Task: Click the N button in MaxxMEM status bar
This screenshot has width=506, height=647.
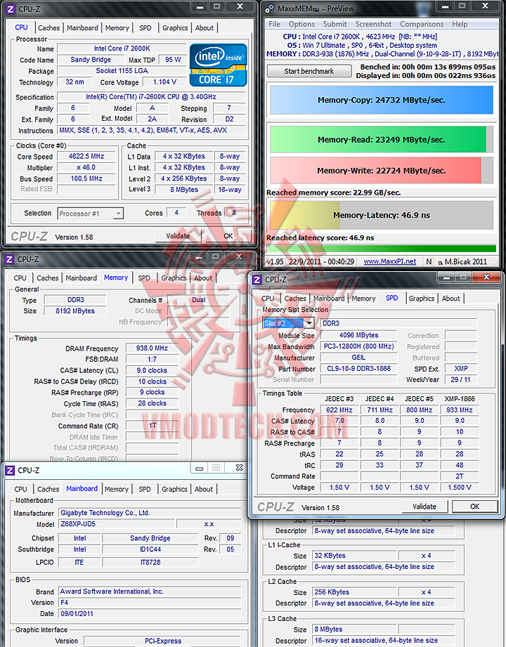Action: (429, 261)
